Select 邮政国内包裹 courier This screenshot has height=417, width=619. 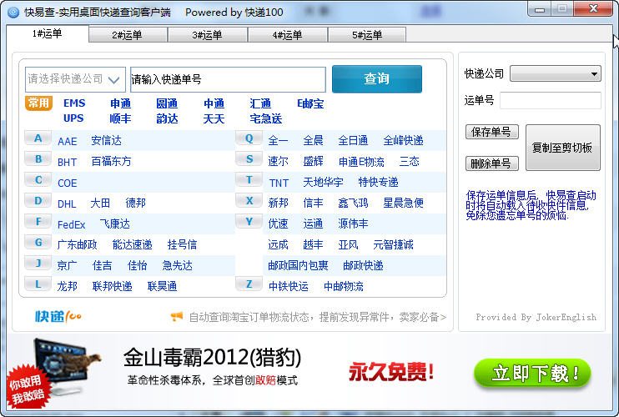point(298,265)
